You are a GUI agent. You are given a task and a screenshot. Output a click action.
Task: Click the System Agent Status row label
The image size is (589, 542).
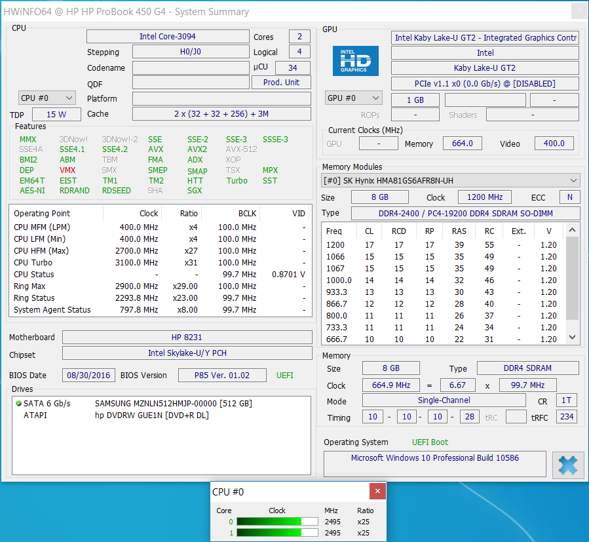(x=52, y=310)
